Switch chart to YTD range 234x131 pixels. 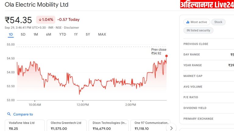point(62,34)
